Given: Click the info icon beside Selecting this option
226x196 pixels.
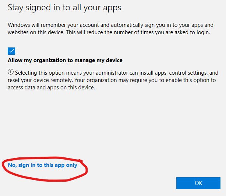Looking at the screenshot, I should pyautogui.click(x=11, y=72).
